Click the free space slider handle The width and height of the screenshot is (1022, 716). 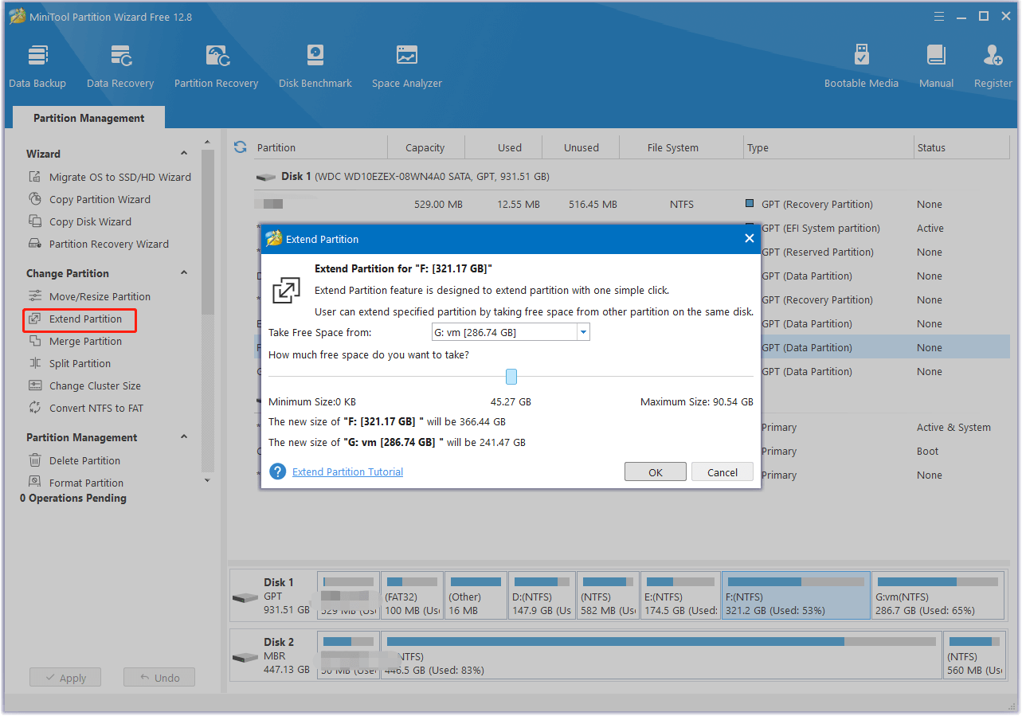tap(511, 376)
